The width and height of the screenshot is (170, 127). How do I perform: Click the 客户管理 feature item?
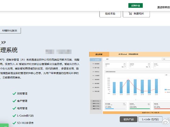coord(20,101)
